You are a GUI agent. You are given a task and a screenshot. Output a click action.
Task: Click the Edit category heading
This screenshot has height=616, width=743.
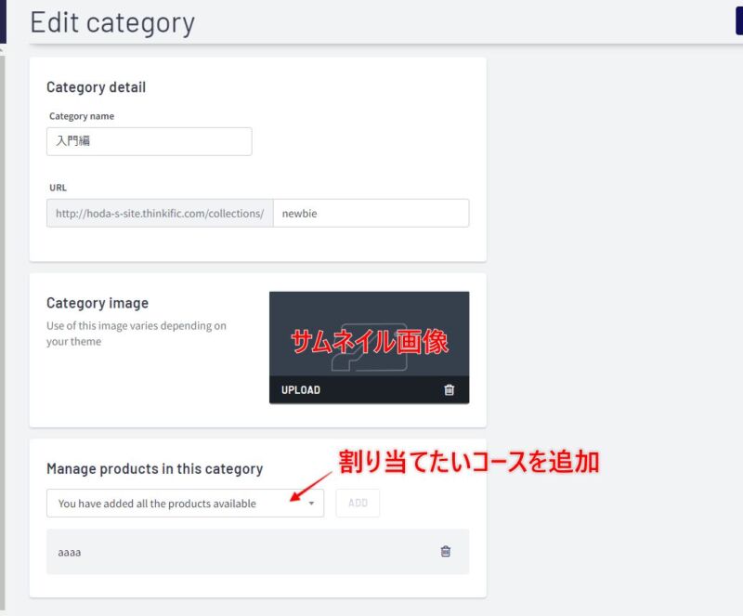pos(112,22)
